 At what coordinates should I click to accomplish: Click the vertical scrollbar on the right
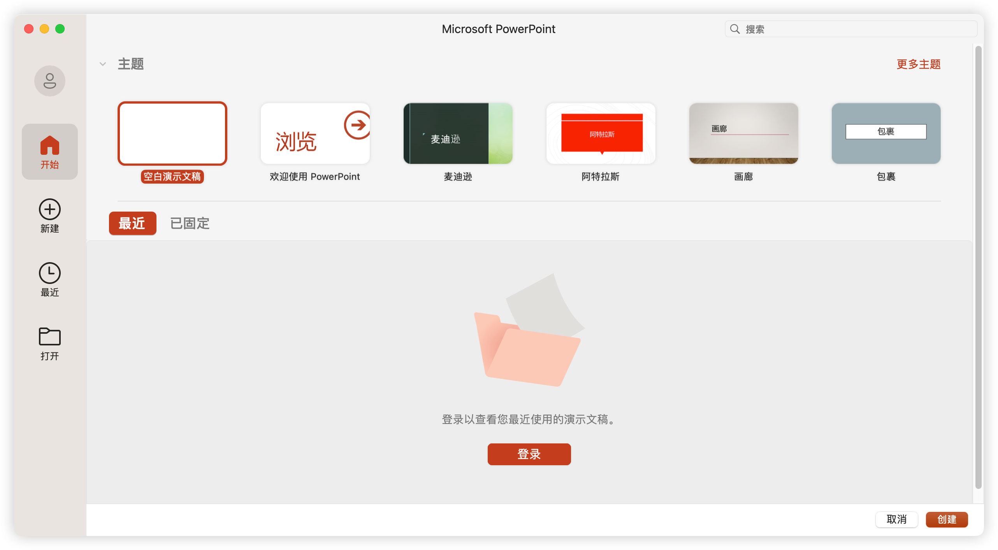coord(978,268)
